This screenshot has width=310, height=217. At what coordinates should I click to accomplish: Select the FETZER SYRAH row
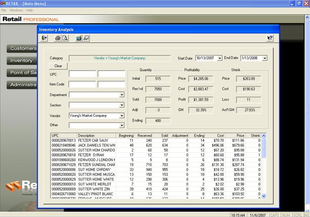pyautogui.click(x=156, y=155)
